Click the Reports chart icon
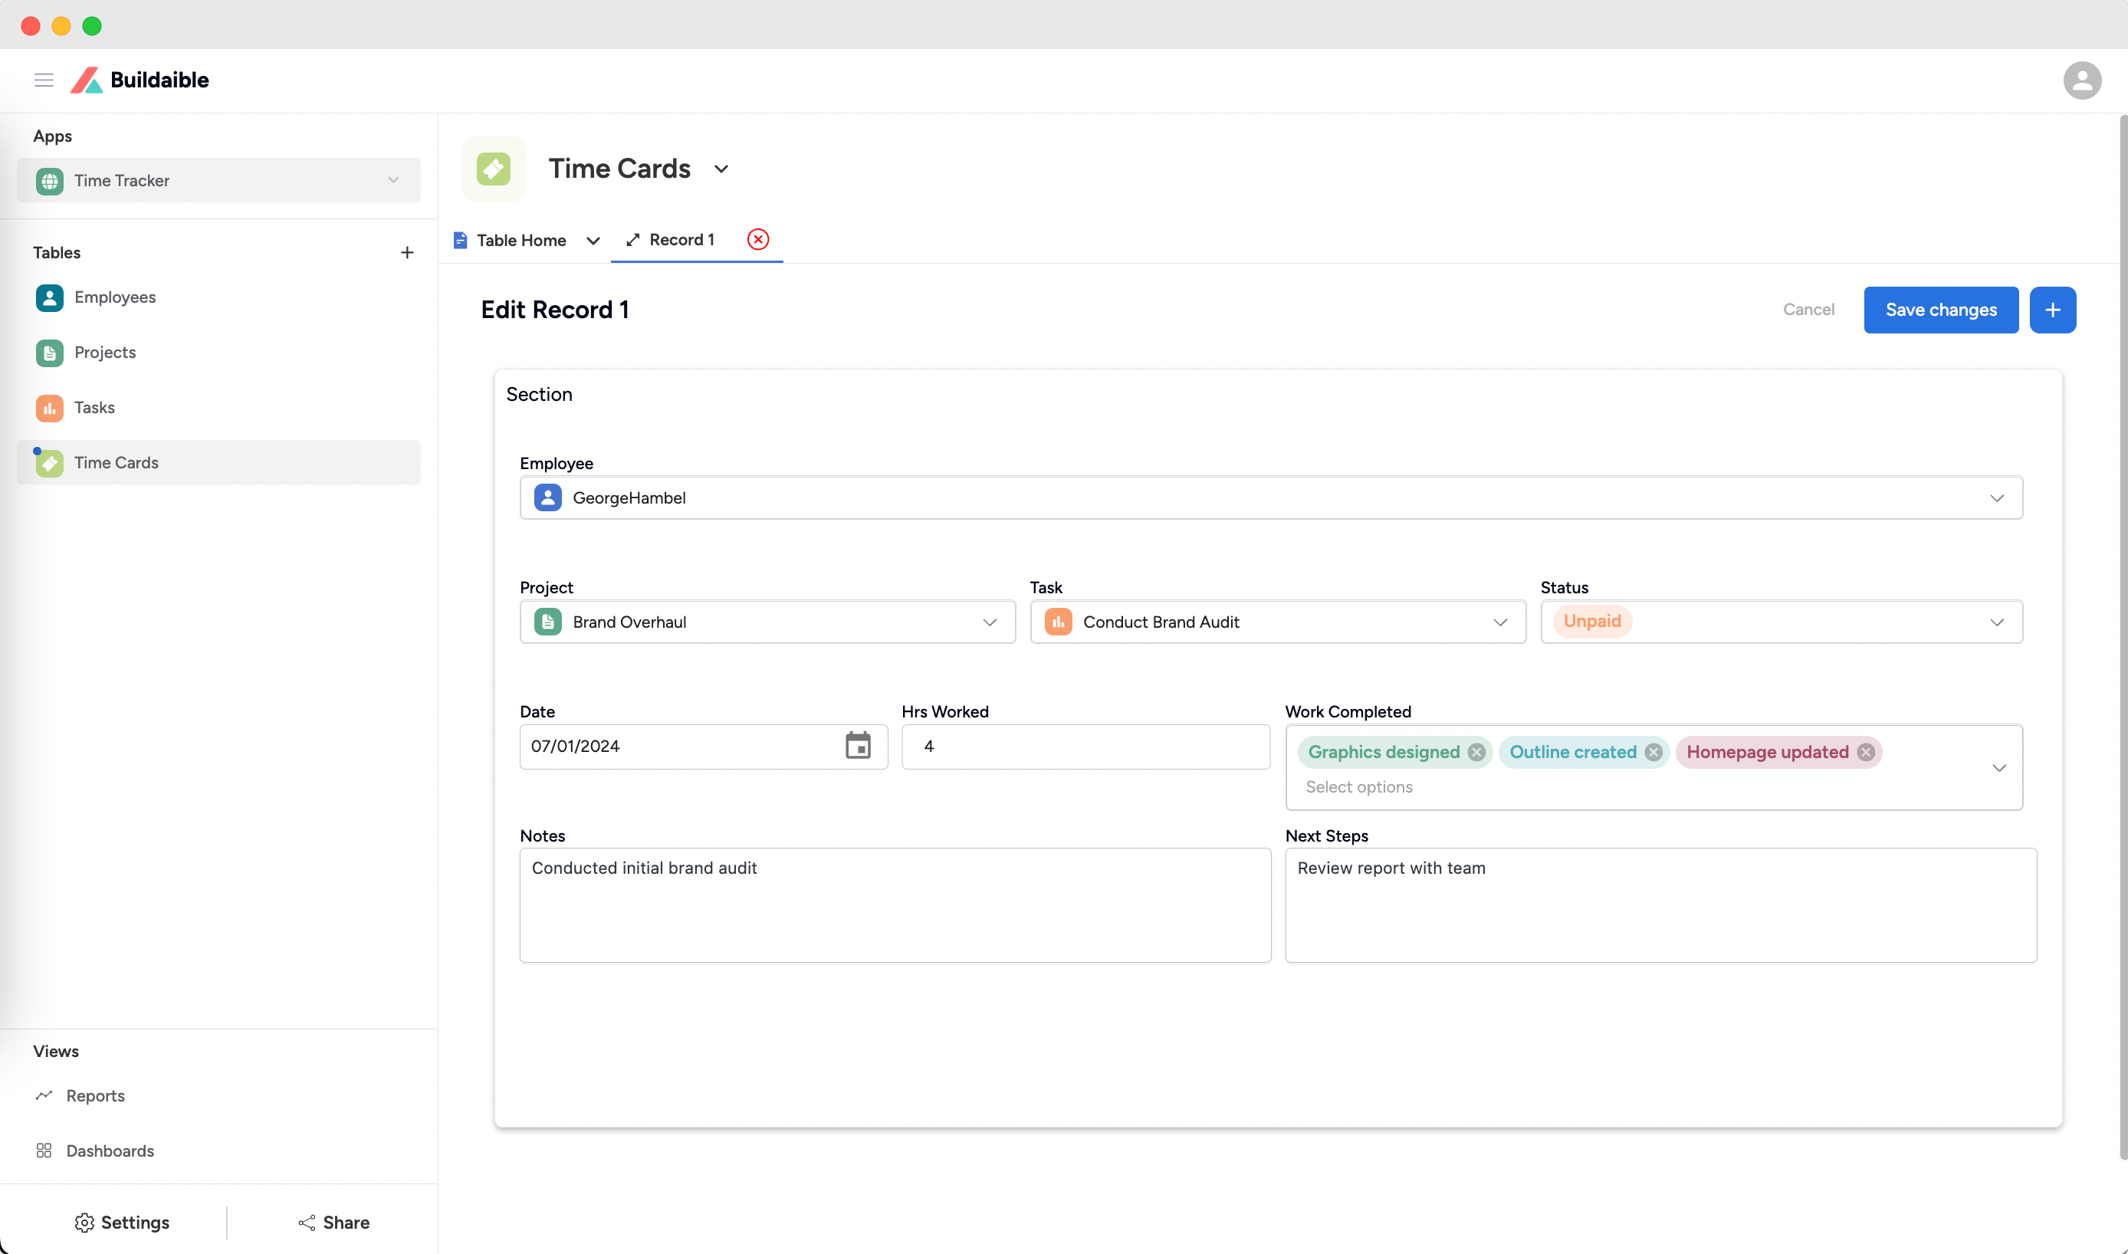This screenshot has width=2128, height=1254. (44, 1095)
